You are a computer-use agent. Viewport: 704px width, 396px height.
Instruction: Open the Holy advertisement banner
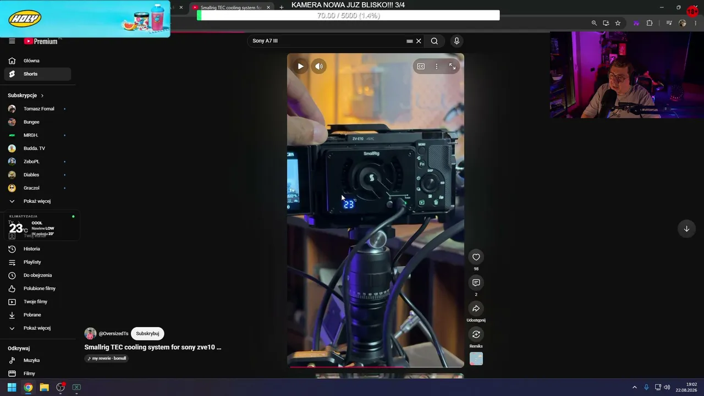[85, 19]
